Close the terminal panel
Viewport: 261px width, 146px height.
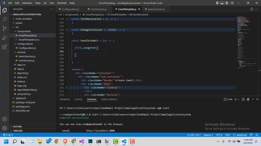257,99
